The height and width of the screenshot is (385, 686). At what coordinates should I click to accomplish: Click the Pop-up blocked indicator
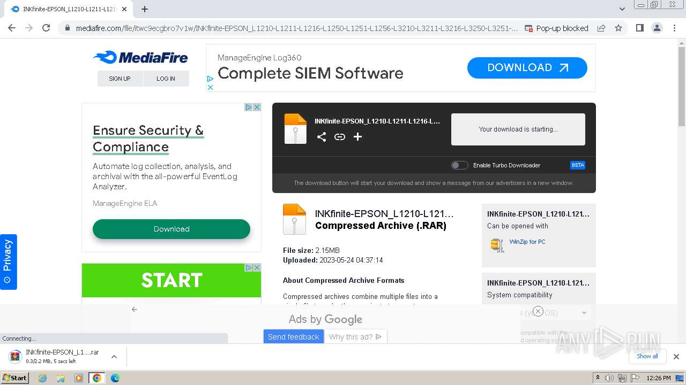(x=556, y=28)
